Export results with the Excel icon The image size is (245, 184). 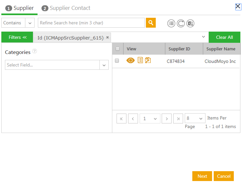point(190,23)
